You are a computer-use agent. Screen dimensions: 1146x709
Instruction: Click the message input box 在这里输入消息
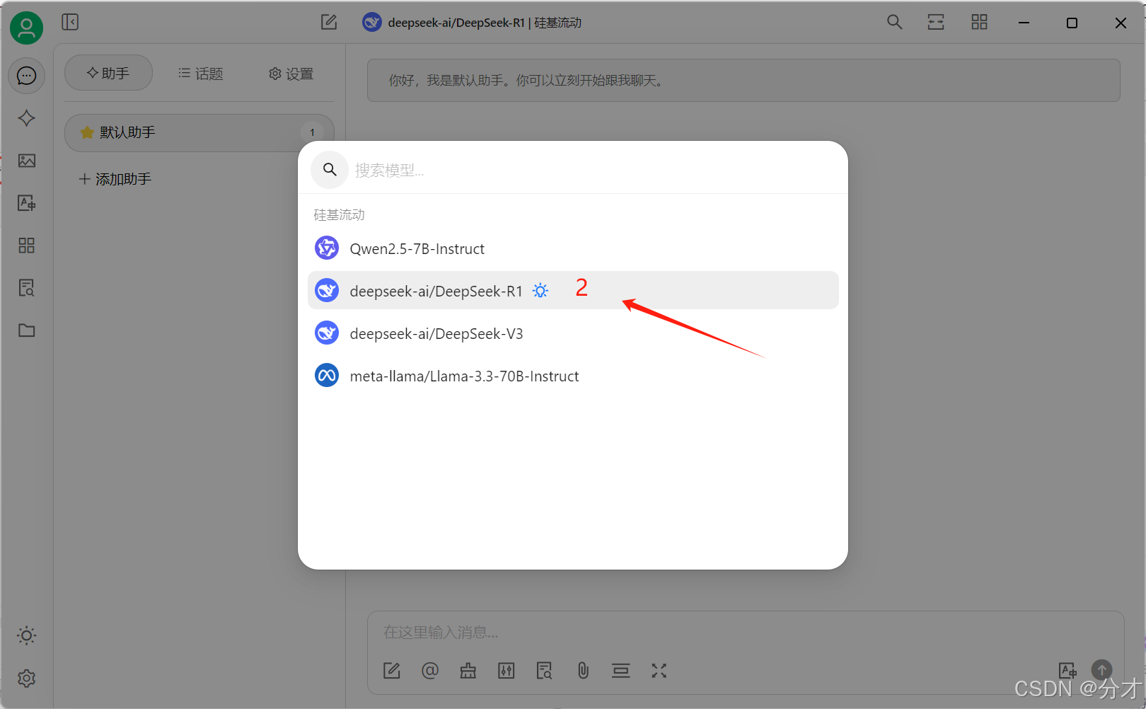[x=745, y=632]
